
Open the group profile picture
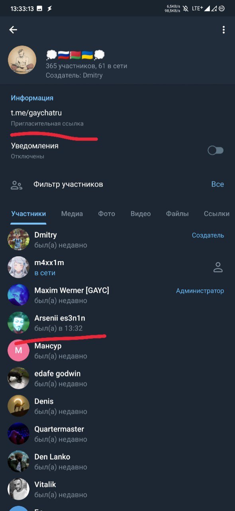pos(22,60)
